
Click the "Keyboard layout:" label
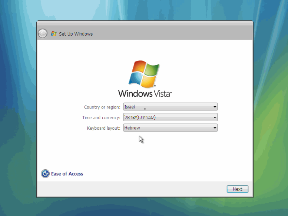click(x=103, y=128)
